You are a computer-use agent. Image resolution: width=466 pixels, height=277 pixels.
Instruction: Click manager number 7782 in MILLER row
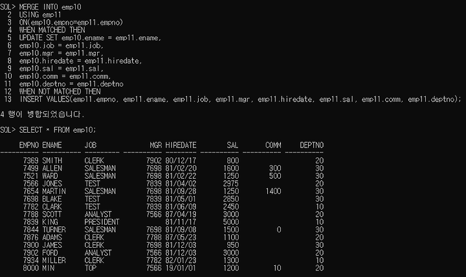154,260
